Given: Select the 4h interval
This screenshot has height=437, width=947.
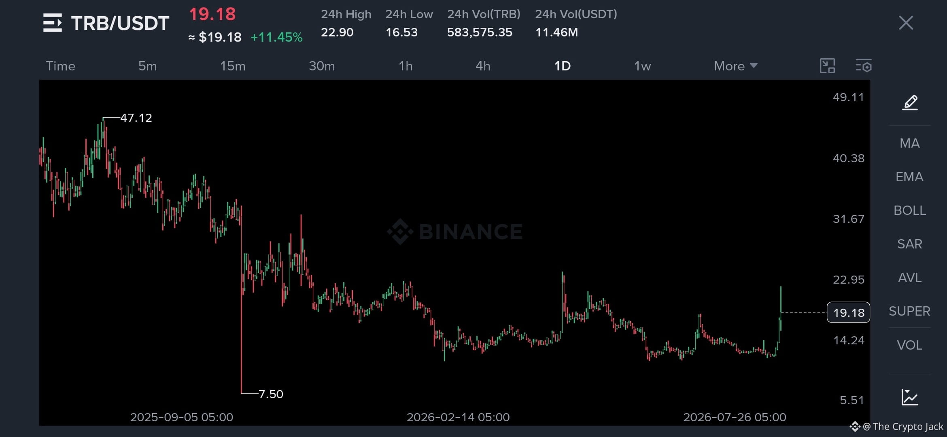Looking at the screenshot, I should coord(483,66).
